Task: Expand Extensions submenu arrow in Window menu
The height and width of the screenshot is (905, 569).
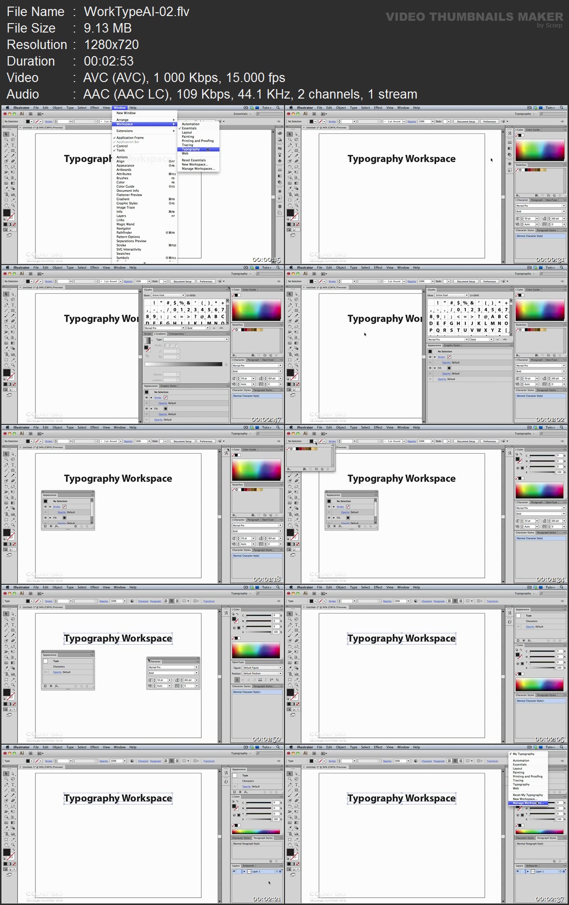Action: click(174, 131)
